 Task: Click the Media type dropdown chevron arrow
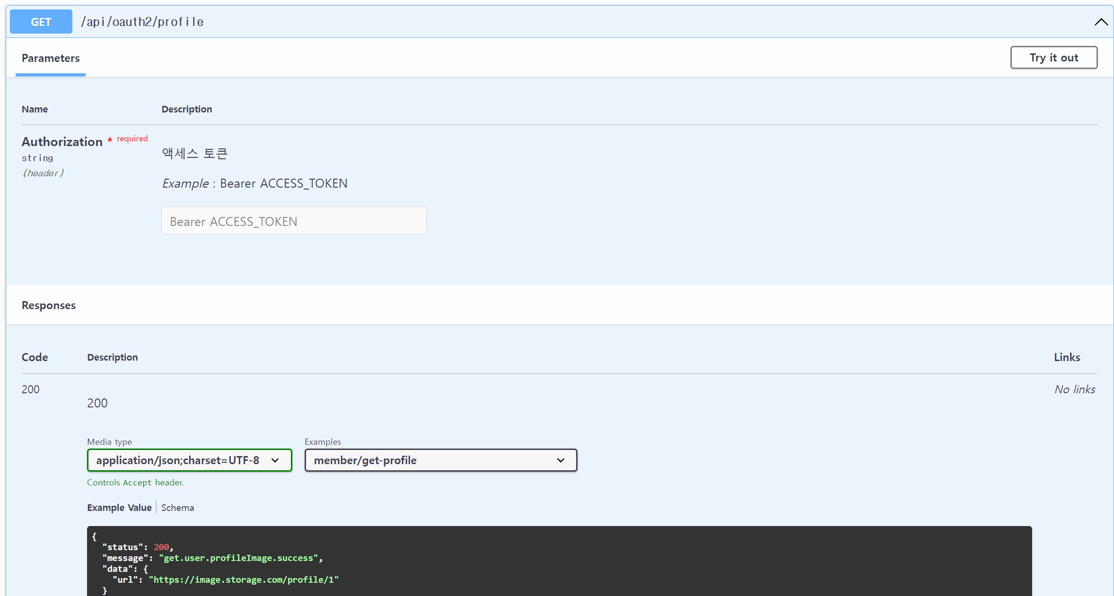point(275,460)
